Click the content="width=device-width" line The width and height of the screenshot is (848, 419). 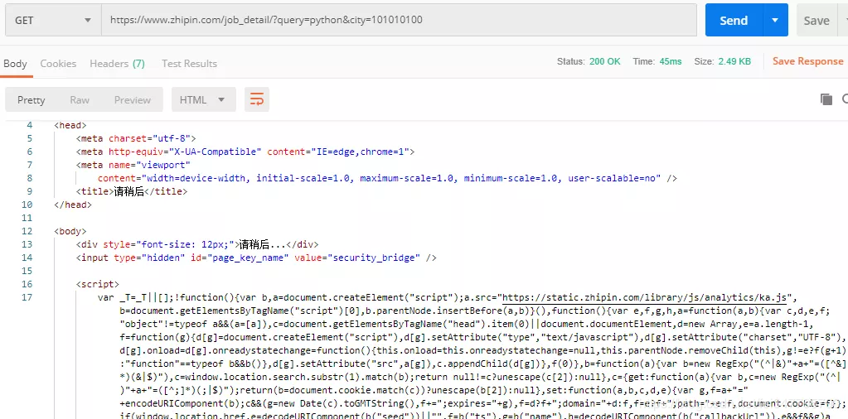[x=387, y=178]
